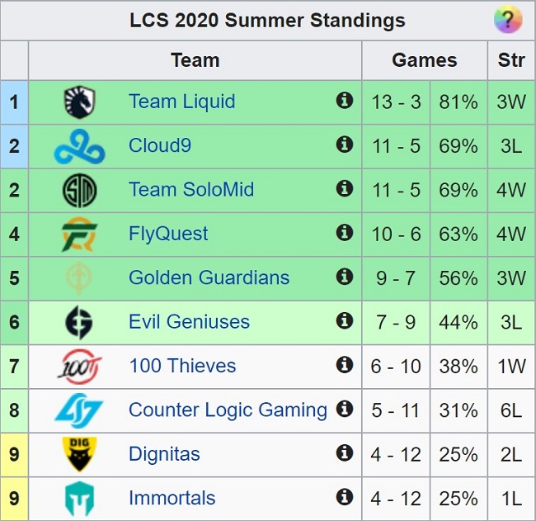Image resolution: width=536 pixels, height=521 pixels.
Task: Click the Dignitas team logo
Action: [80, 454]
